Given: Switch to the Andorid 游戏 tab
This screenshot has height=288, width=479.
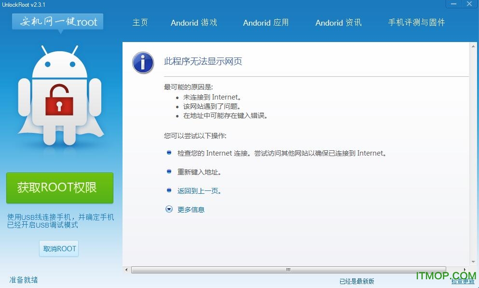Looking at the screenshot, I should (x=194, y=23).
